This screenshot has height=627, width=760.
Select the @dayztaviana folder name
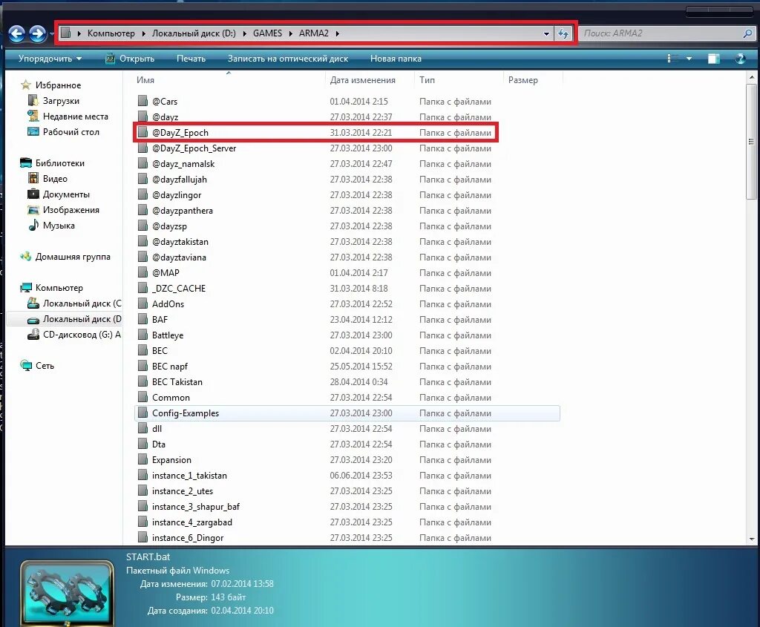click(x=179, y=257)
